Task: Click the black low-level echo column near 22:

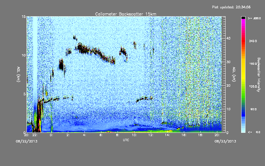Action: [x=39, y=117]
